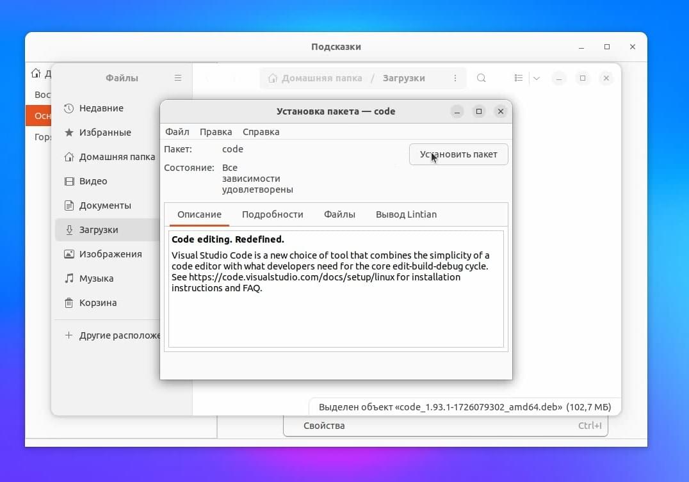689x482 pixels.
Task: Click the download icon beside Загрузки
Action: [69, 230]
